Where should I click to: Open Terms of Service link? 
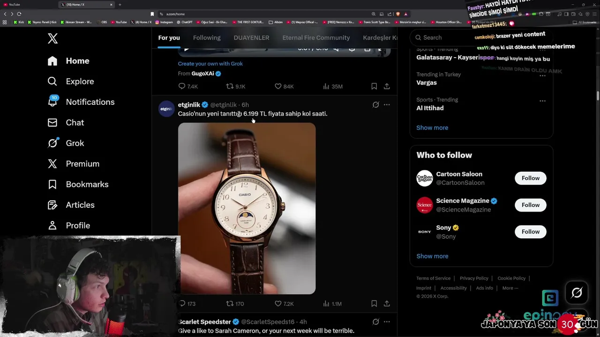coord(433,278)
